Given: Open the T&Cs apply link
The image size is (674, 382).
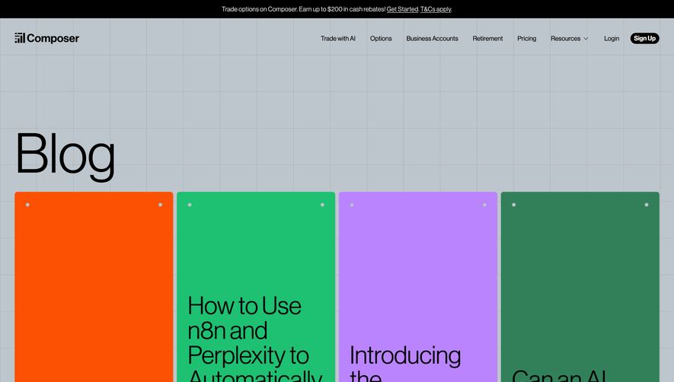Looking at the screenshot, I should point(436,9).
